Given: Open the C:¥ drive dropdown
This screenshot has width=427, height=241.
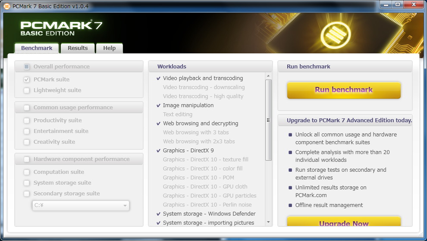Looking at the screenshot, I should click(81, 205).
